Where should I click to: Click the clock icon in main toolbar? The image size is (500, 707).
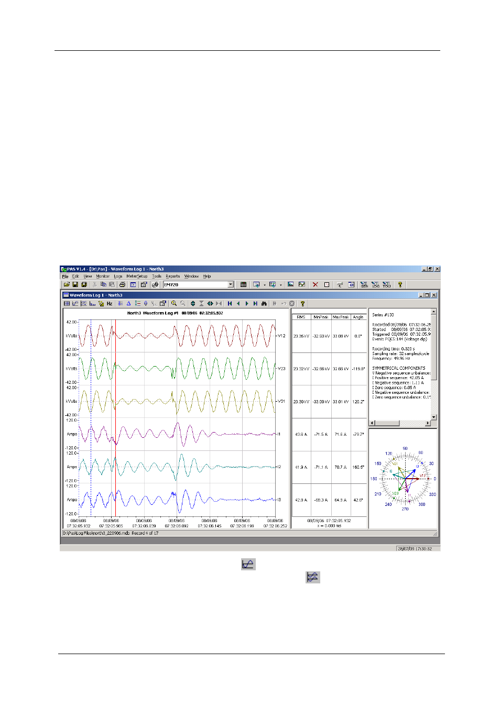(327, 284)
